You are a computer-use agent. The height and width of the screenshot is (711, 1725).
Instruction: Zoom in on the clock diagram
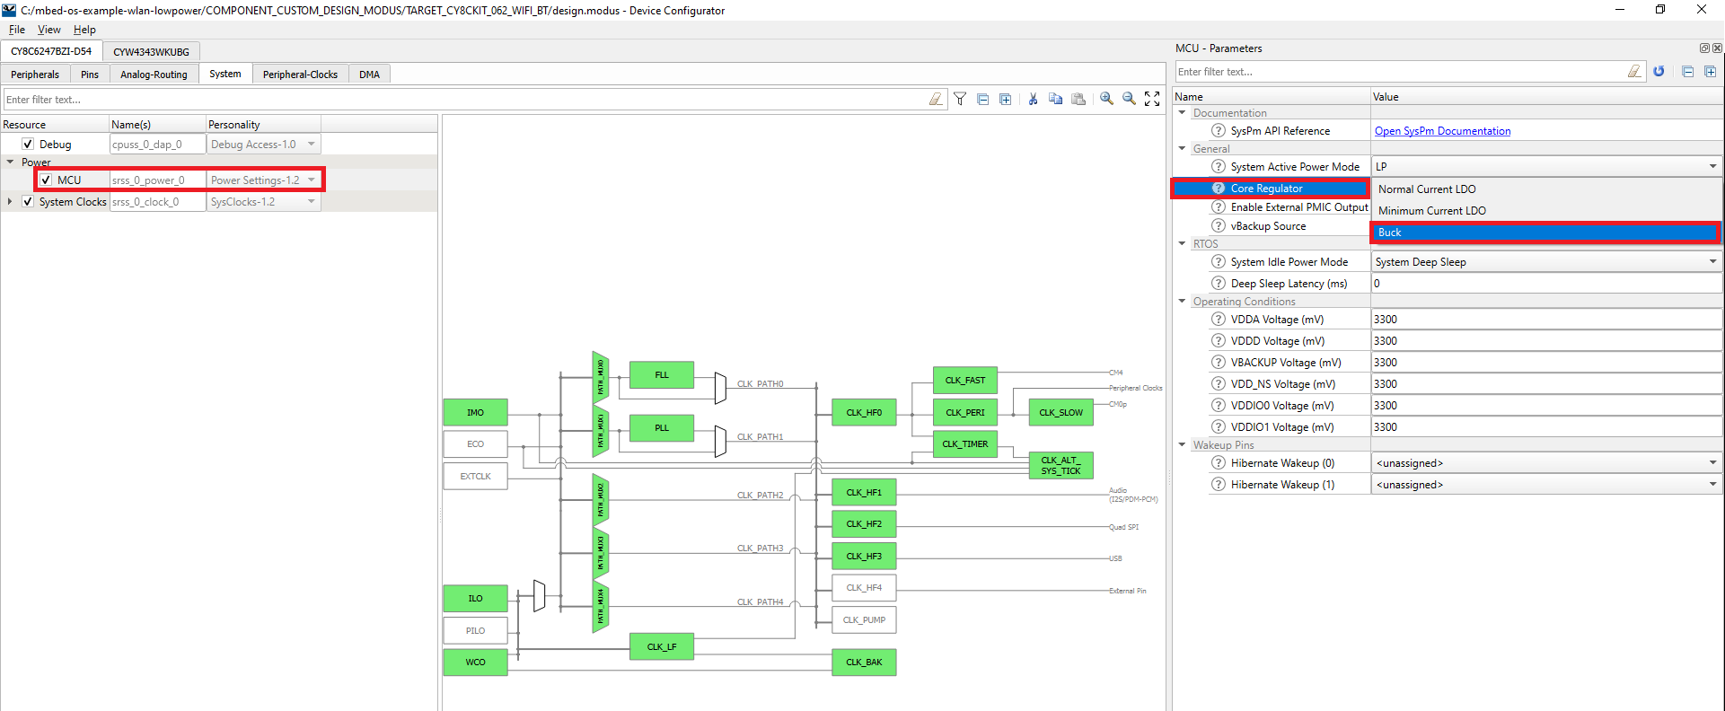1107,99
